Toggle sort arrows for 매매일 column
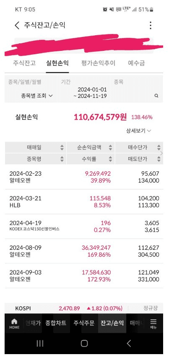 (x=62, y=147)
